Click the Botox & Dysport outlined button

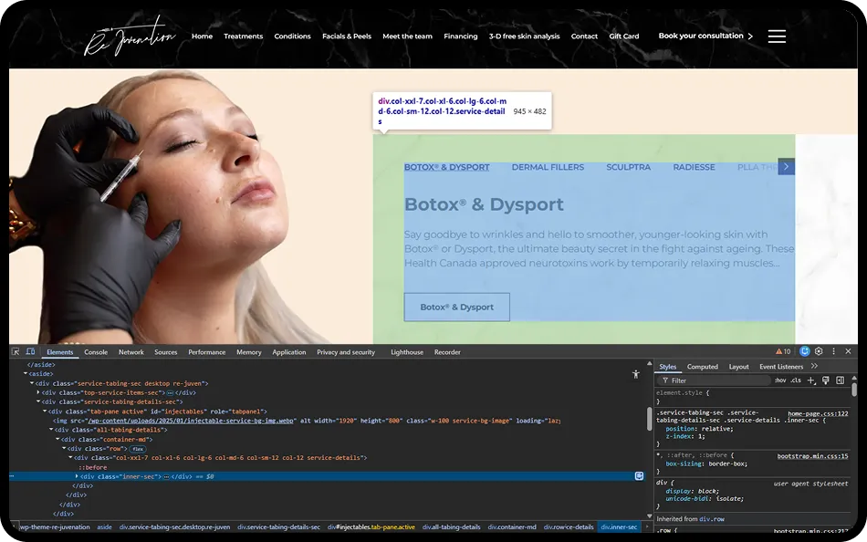(x=456, y=307)
